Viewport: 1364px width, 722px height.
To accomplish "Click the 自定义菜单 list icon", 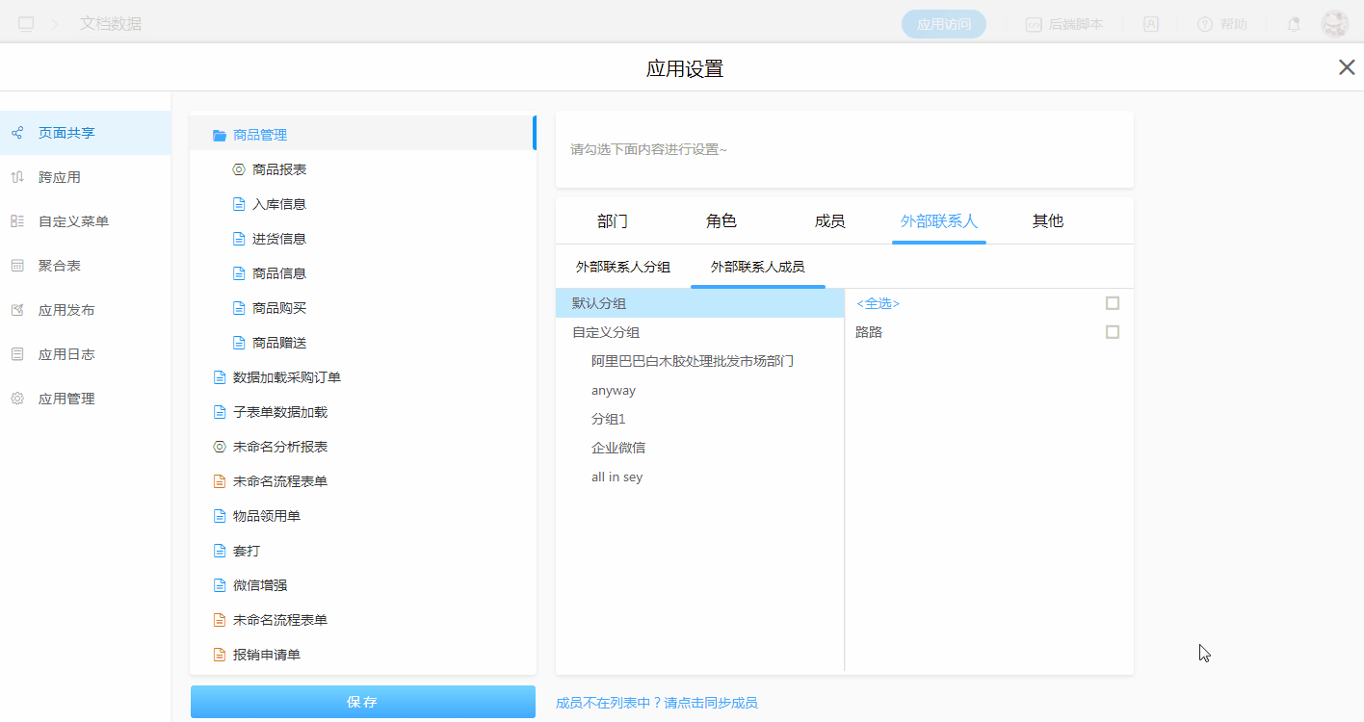I will [17, 221].
